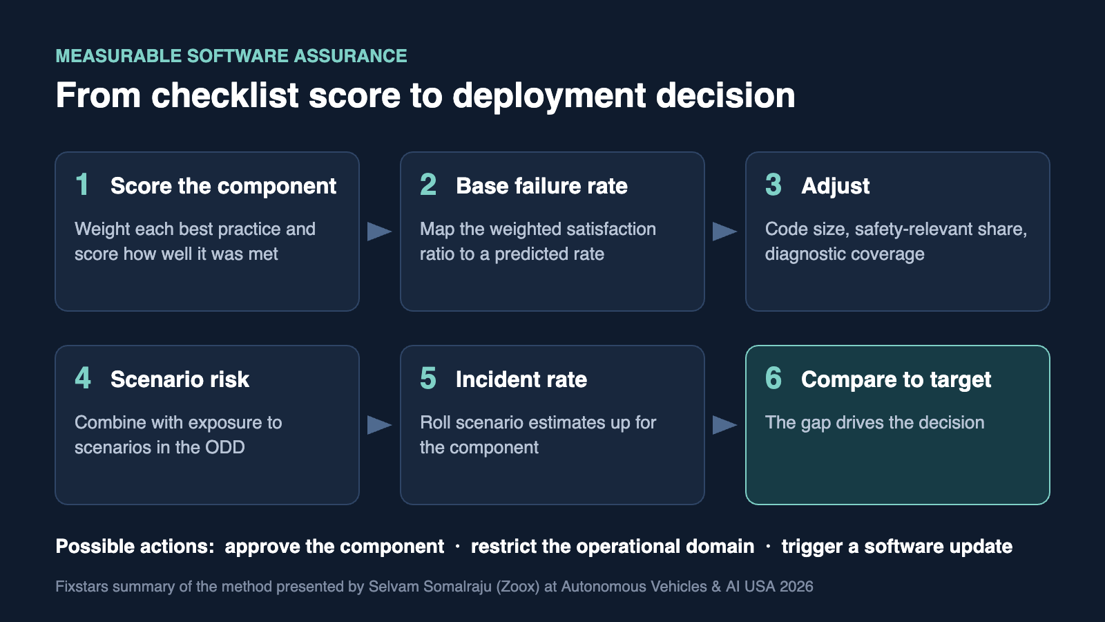Image resolution: width=1105 pixels, height=622 pixels.
Task: Click 'Code size, safety-relevant share' description
Action: 896,241
